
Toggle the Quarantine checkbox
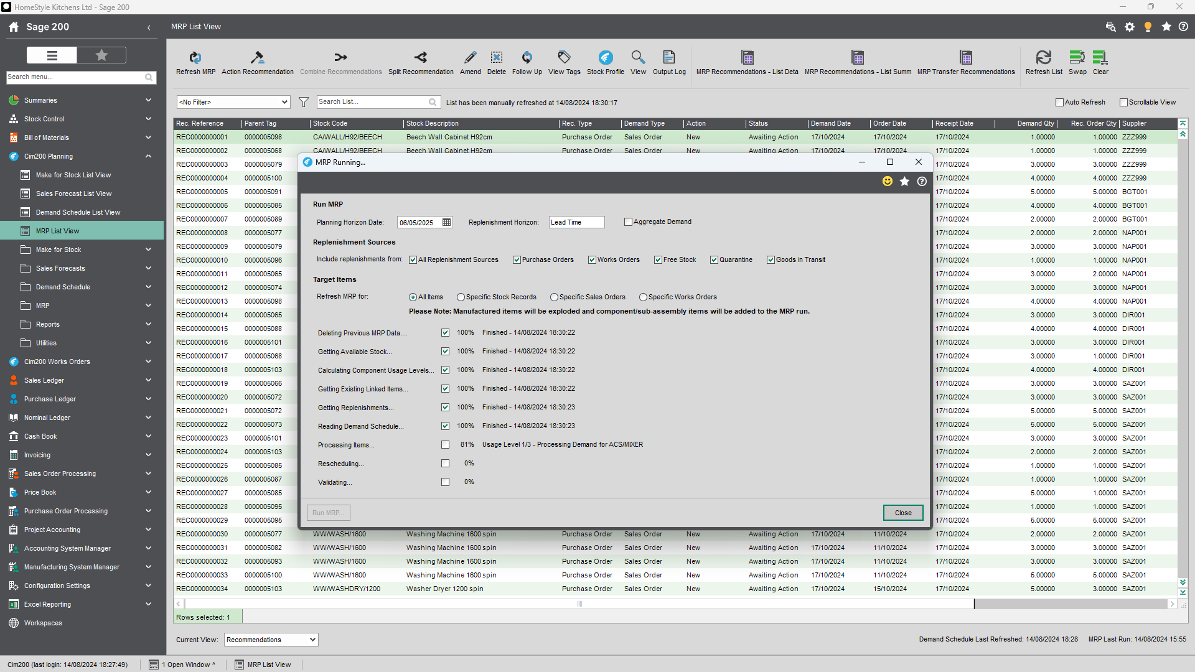pyautogui.click(x=714, y=260)
